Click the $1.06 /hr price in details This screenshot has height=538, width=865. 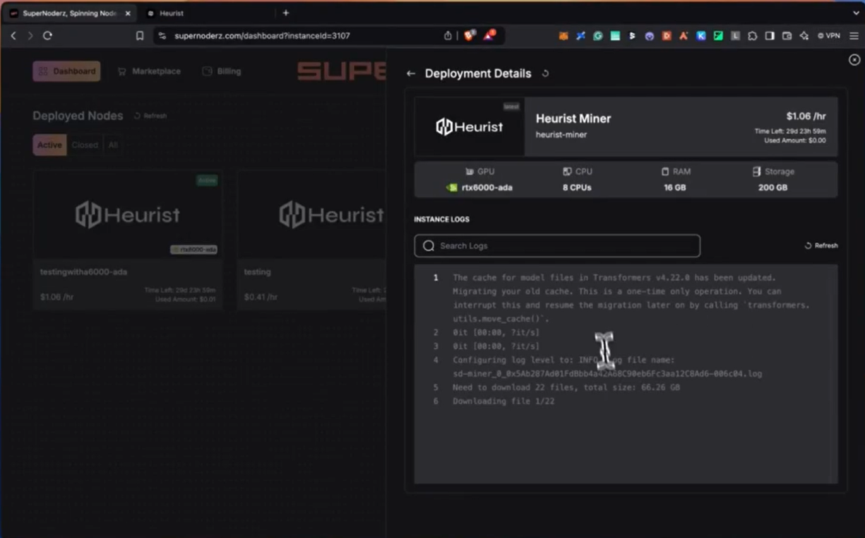806,116
